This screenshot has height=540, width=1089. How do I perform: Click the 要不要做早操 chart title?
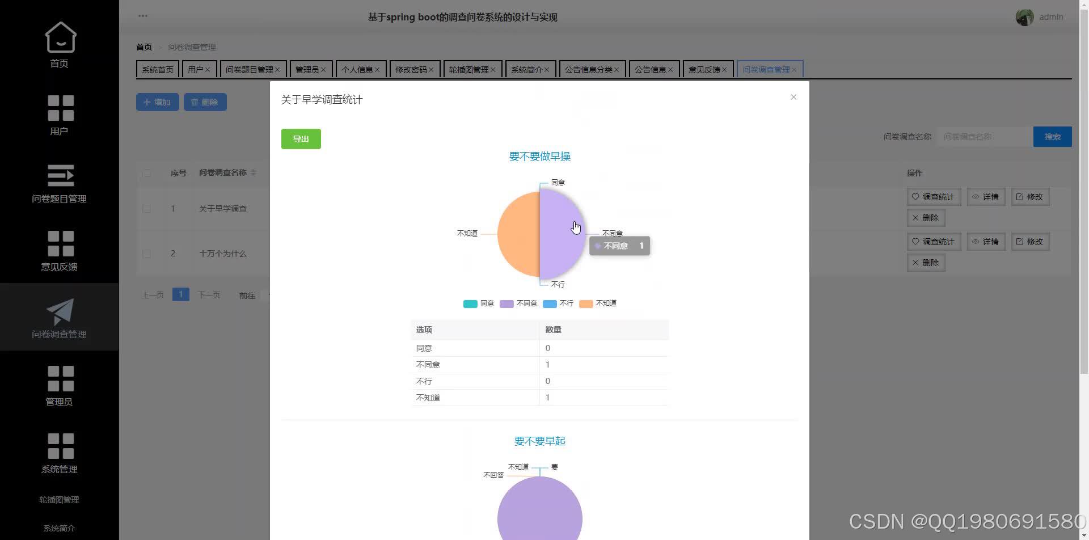click(540, 157)
